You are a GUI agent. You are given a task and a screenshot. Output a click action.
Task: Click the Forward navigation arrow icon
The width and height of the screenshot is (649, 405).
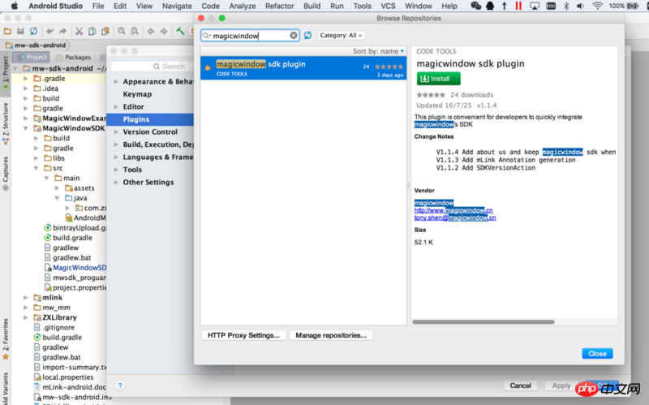pyautogui.click(x=164, y=31)
